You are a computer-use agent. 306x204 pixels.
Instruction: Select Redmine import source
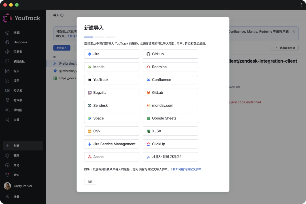tap(170, 67)
